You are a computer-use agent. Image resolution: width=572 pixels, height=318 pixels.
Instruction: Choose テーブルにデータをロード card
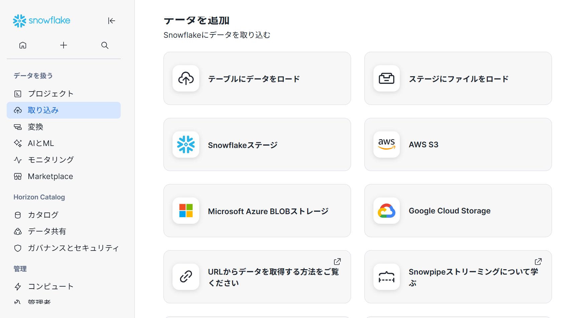pyautogui.click(x=257, y=78)
